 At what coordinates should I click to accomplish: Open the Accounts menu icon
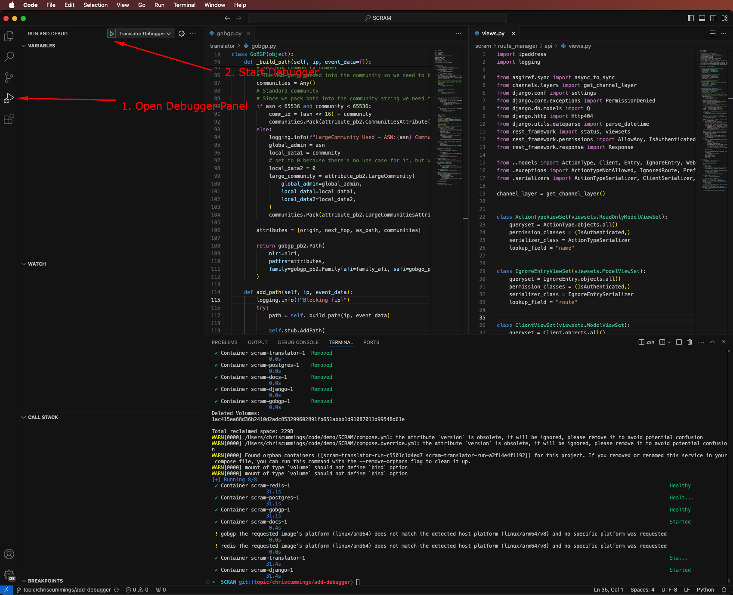coord(9,554)
